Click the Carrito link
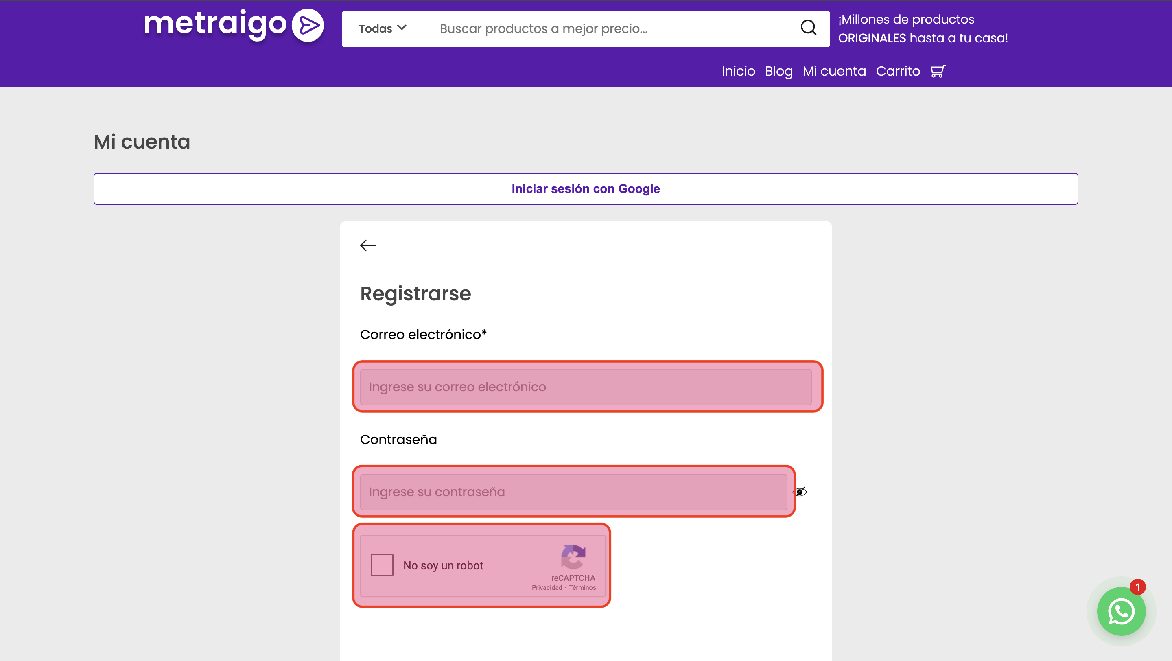Screen dimensions: 1172x661 point(898,71)
